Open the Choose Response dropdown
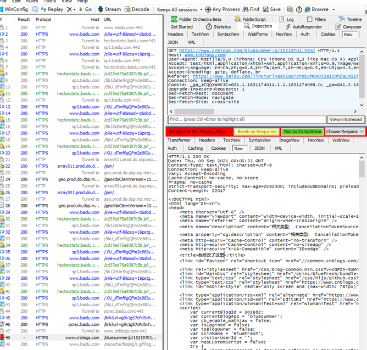 (345, 132)
